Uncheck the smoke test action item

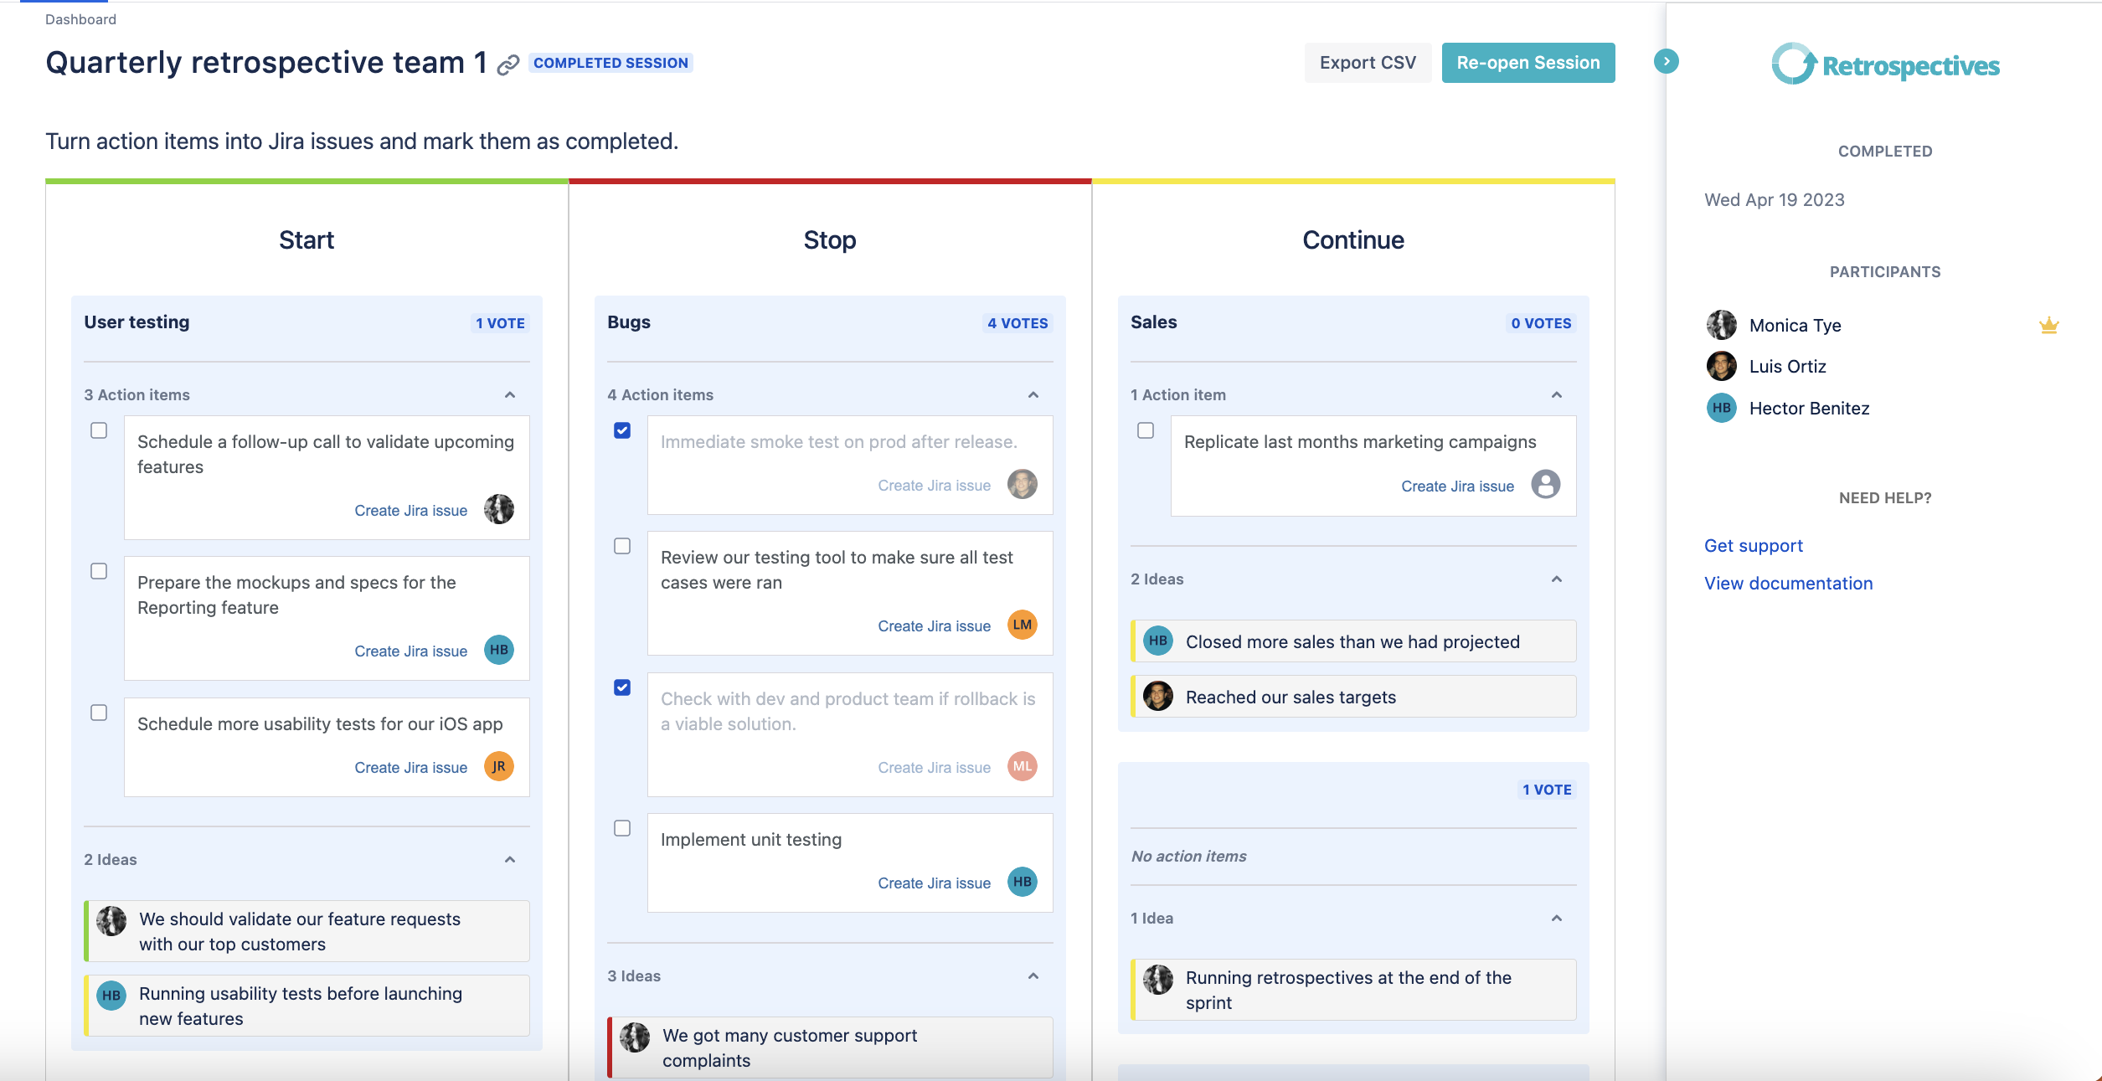click(x=622, y=430)
